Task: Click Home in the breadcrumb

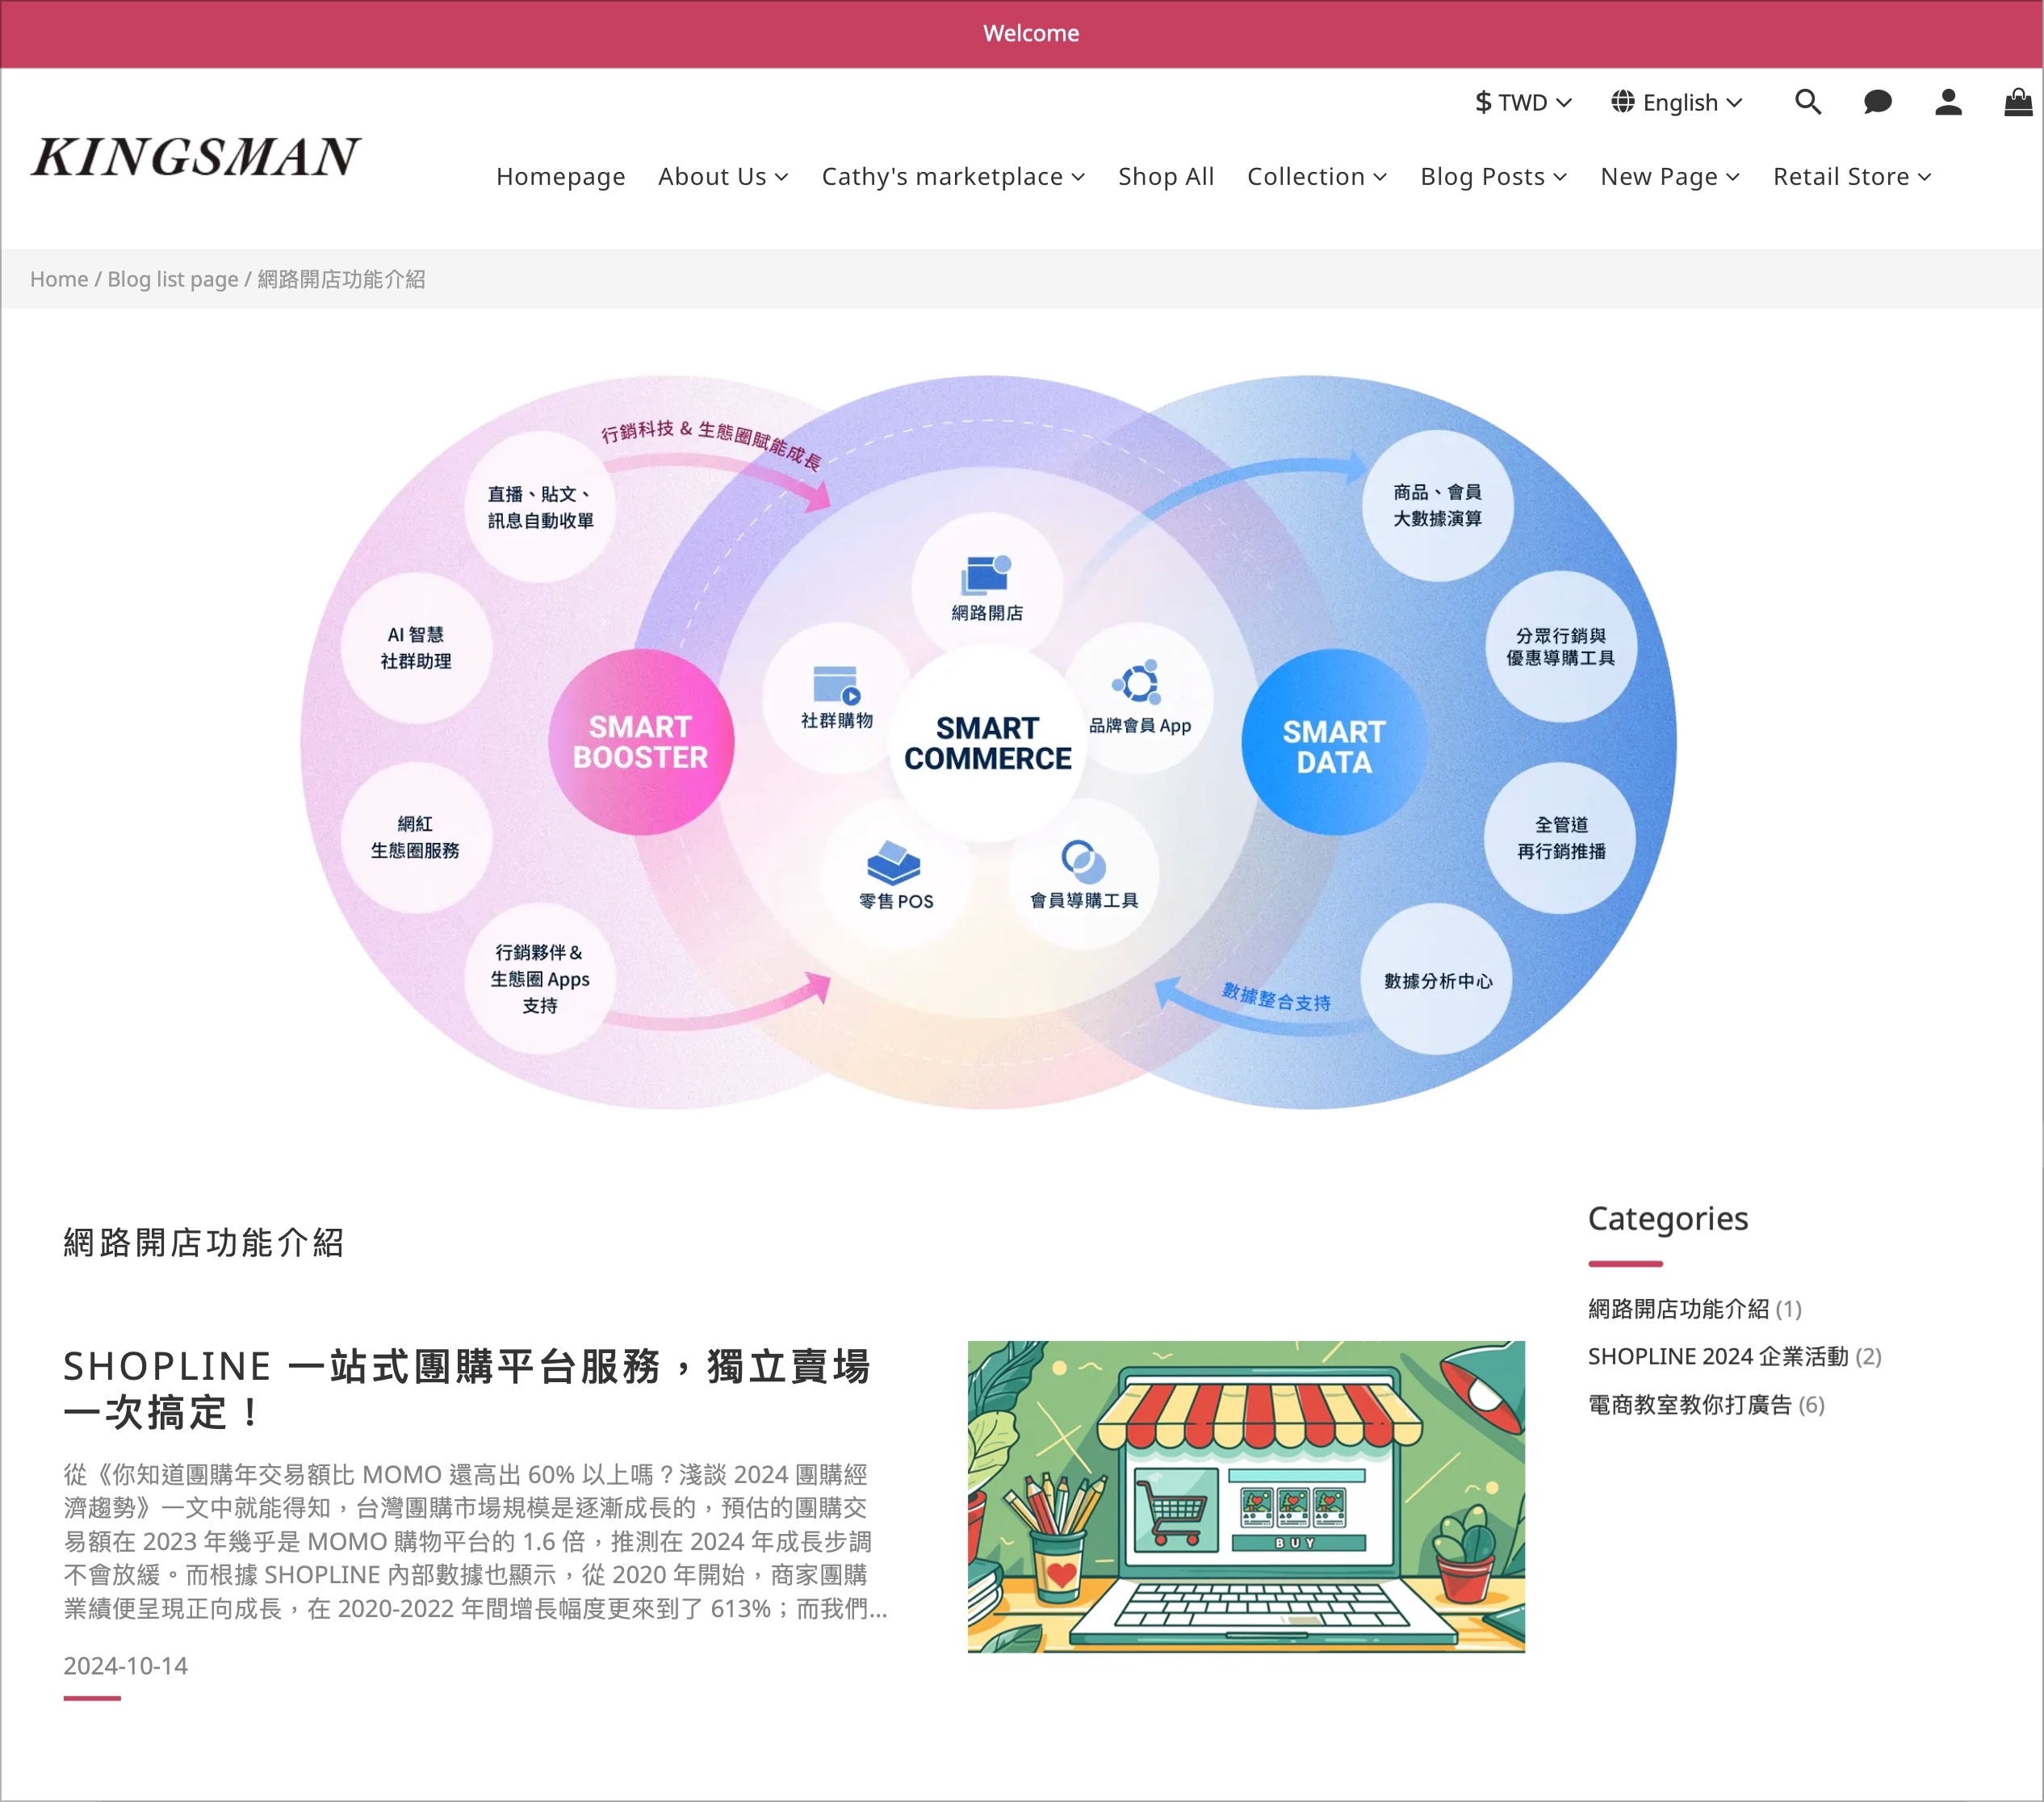Action: pos(59,279)
